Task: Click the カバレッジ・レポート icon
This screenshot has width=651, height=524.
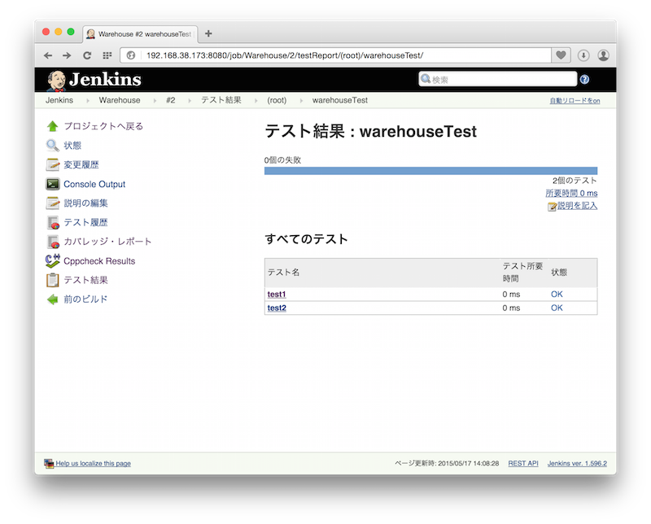Action: pos(51,242)
